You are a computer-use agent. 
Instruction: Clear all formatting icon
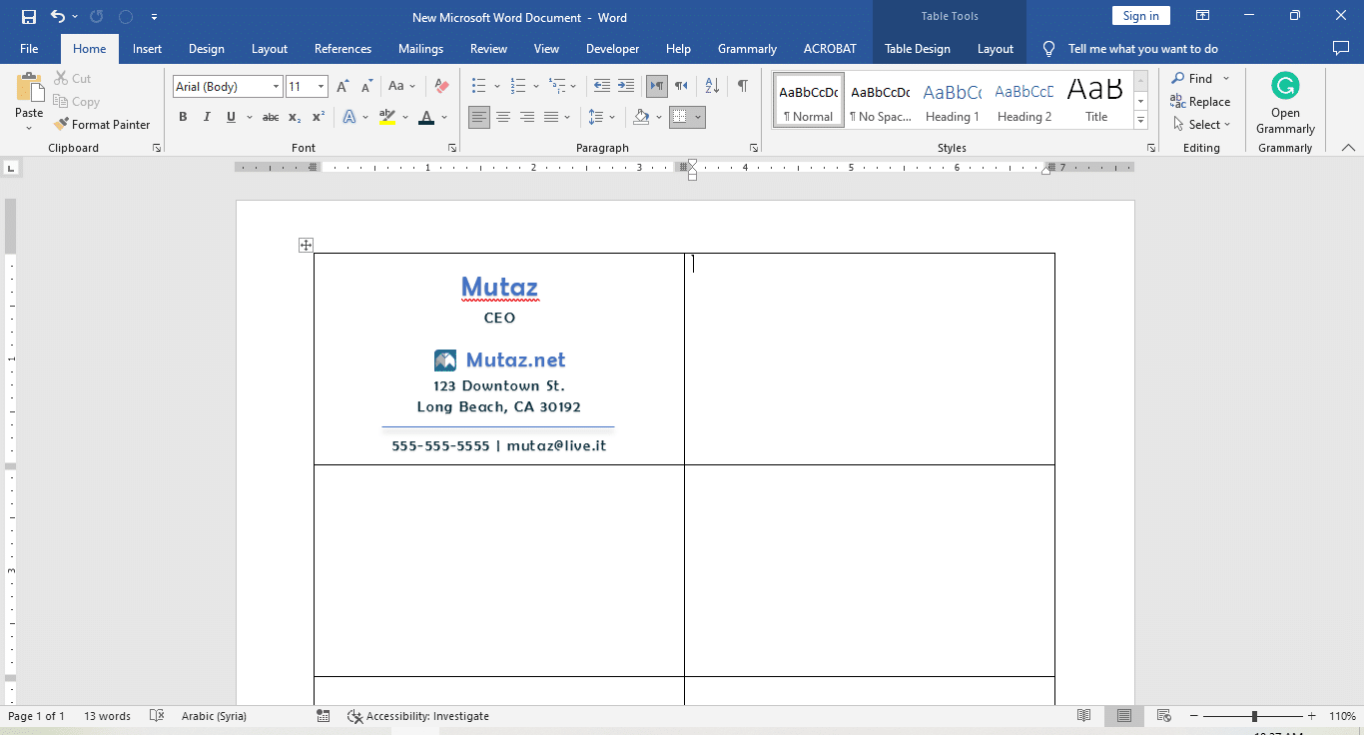coord(441,87)
